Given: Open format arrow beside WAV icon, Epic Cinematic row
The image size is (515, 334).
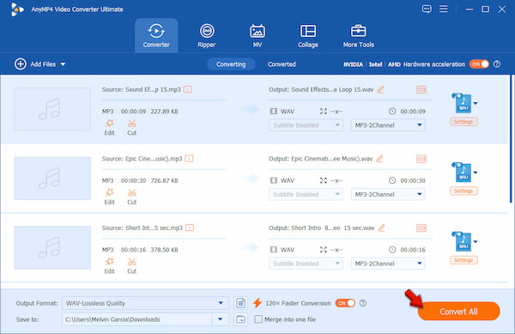Looking at the screenshot, I should point(476,173).
